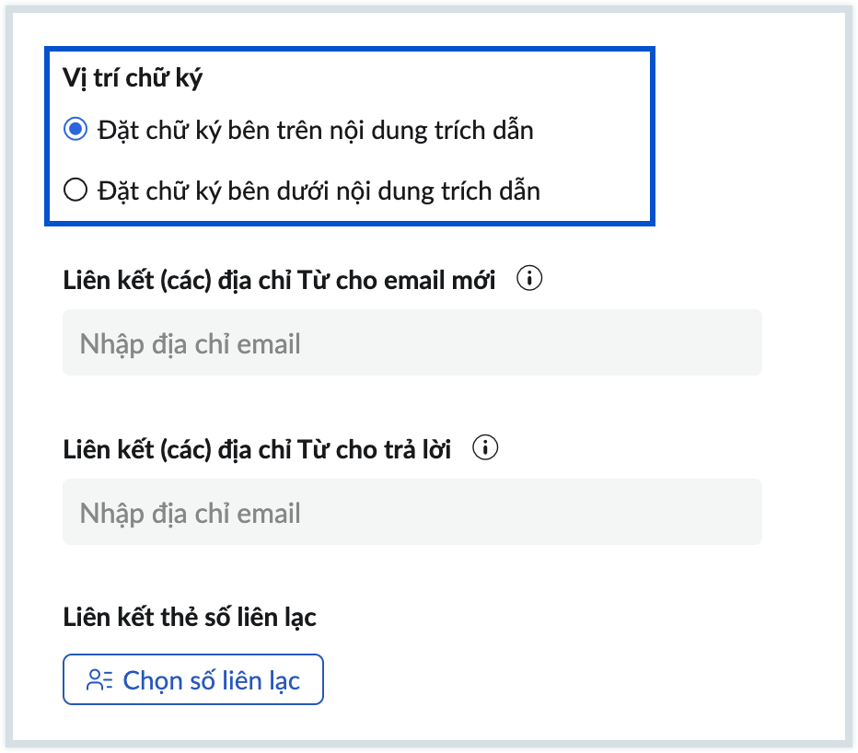Choose signature placement above quoted content
858x753 pixels.
(x=75, y=131)
